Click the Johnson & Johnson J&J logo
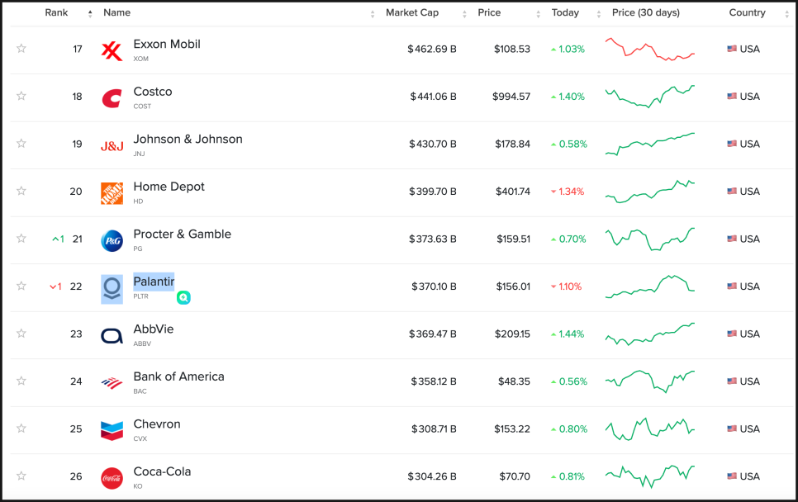The image size is (798, 502). click(x=112, y=146)
